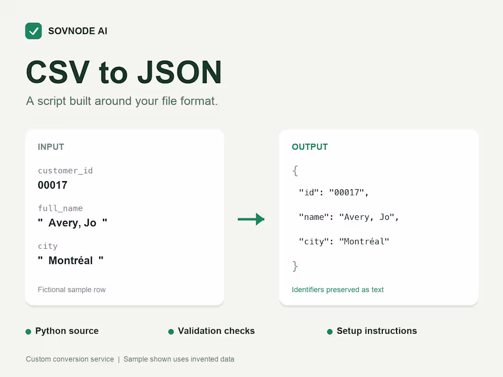Click the closing curly brace
The width and height of the screenshot is (503, 377).
click(x=295, y=266)
